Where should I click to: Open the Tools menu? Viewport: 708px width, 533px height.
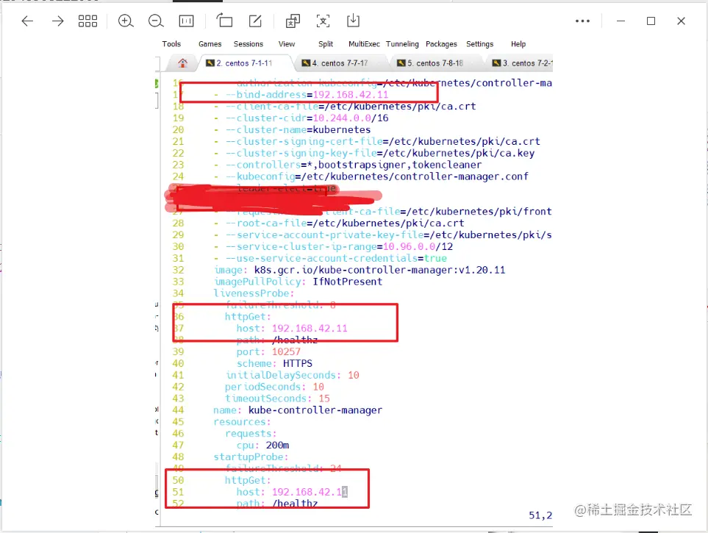(171, 44)
